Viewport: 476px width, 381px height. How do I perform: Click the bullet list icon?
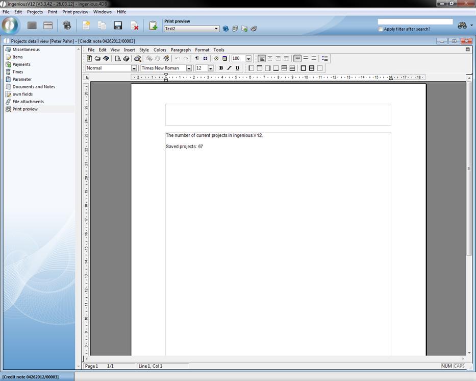coord(325,59)
